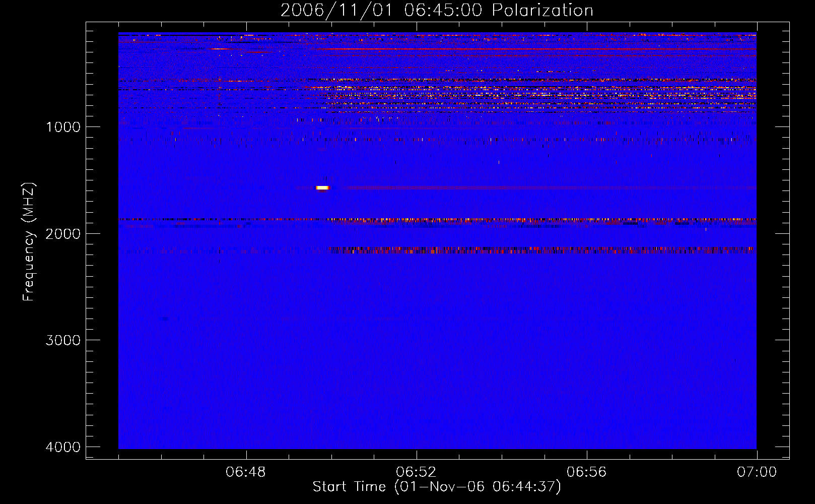This screenshot has width=815, height=504.
Task: Click the bright white burst in the spectrogram
Action: click(x=322, y=188)
